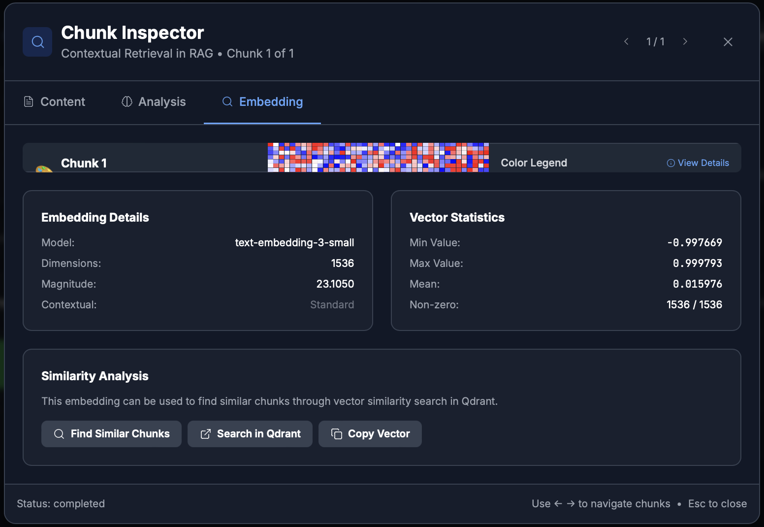Close the Chunk Inspector dialog
Viewport: 764px width, 527px height.
(728, 42)
